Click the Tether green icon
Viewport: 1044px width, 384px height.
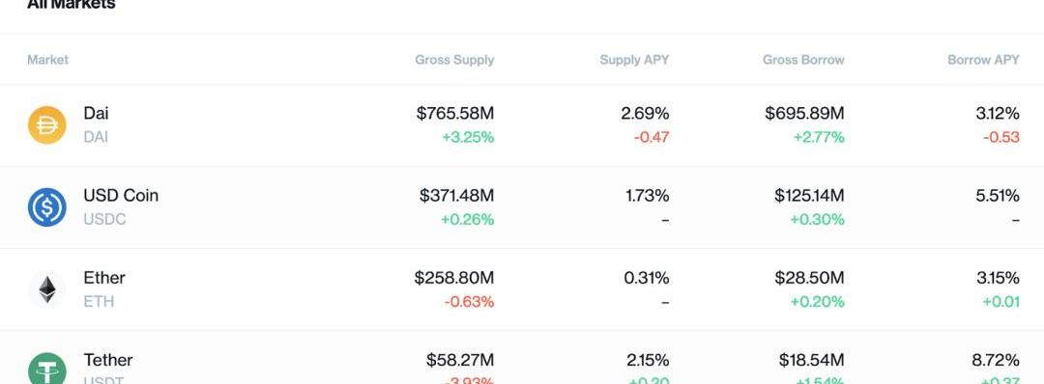46,368
